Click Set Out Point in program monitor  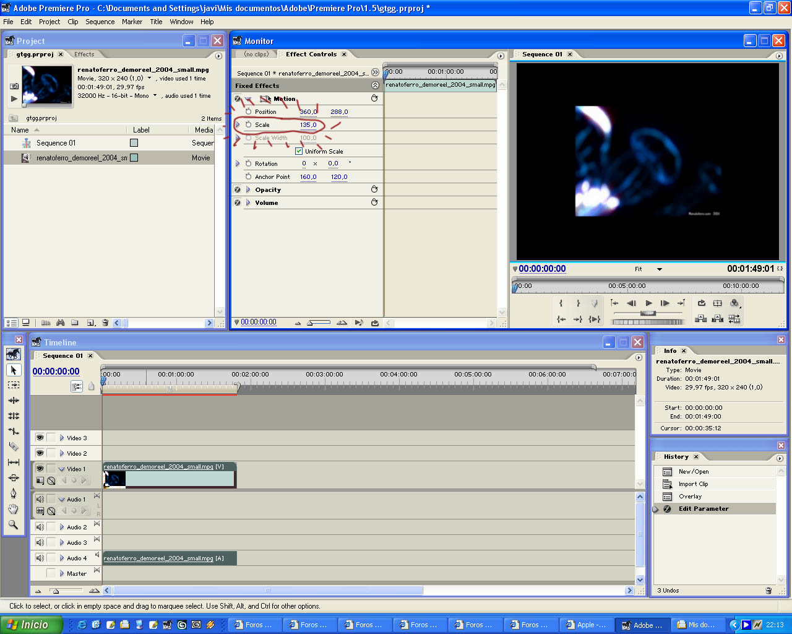(x=578, y=303)
